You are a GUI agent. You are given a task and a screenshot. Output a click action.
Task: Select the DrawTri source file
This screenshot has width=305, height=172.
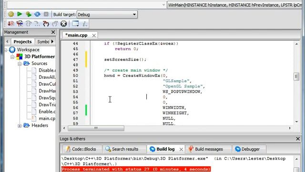coord(47,105)
